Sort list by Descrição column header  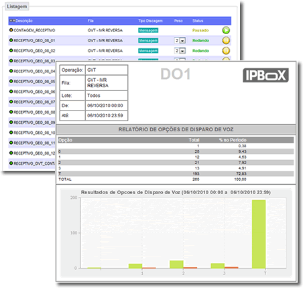24,21
